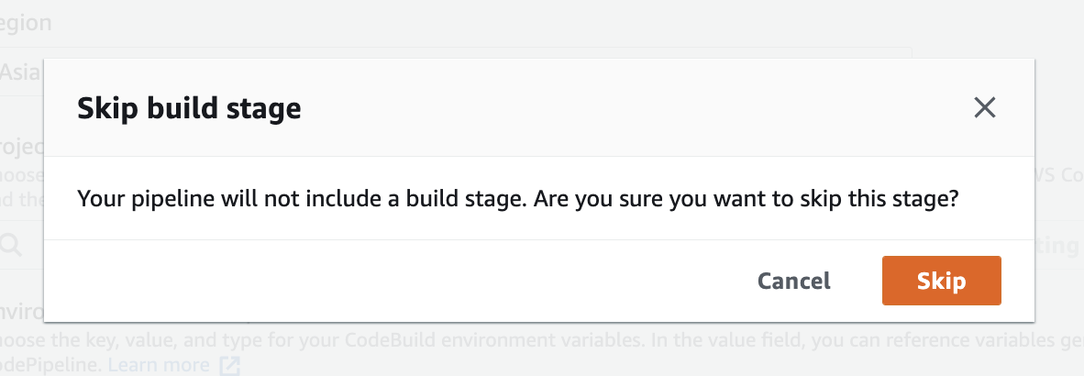Cancel skipping the build stage
The image size is (1084, 376).
click(793, 281)
